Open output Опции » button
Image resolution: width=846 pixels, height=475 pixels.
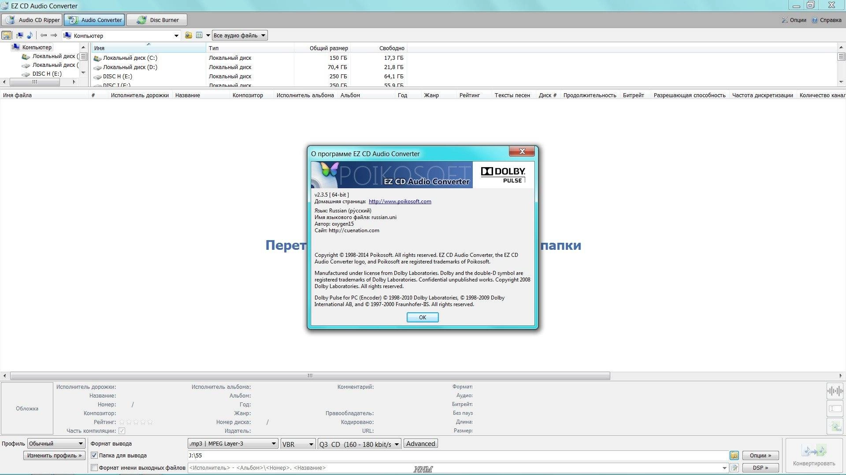click(x=761, y=456)
